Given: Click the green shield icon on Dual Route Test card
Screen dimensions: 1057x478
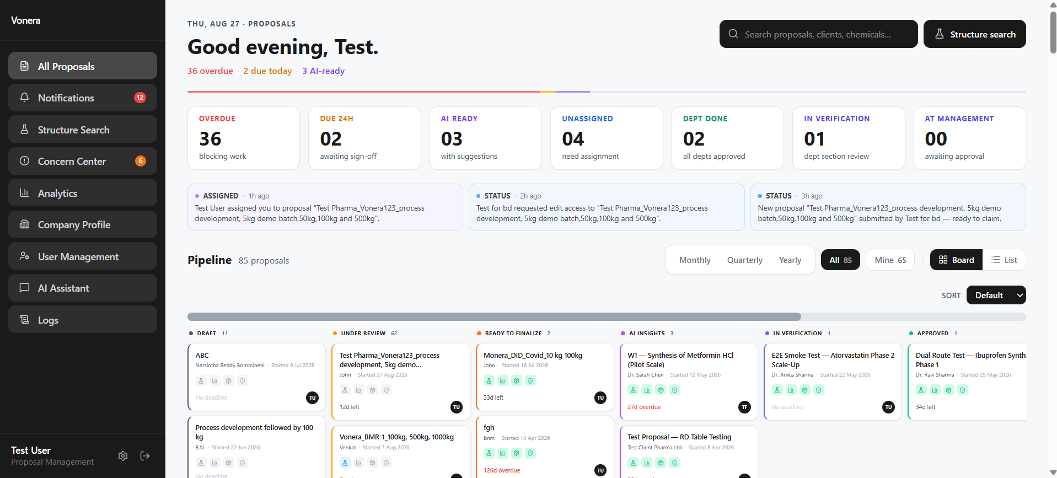Looking at the screenshot, I should [x=963, y=390].
